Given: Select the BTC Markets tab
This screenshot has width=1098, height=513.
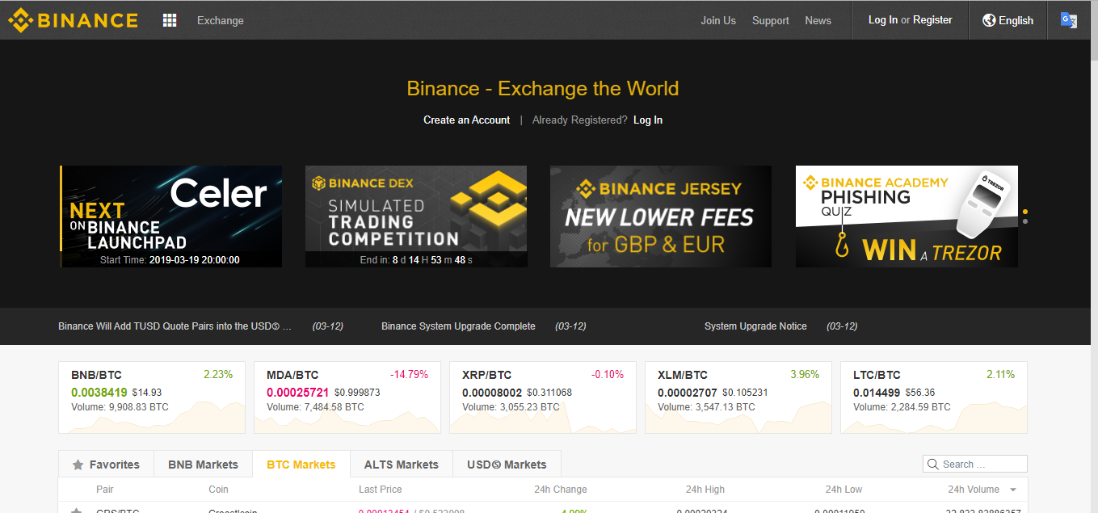Looking at the screenshot, I should click(301, 465).
